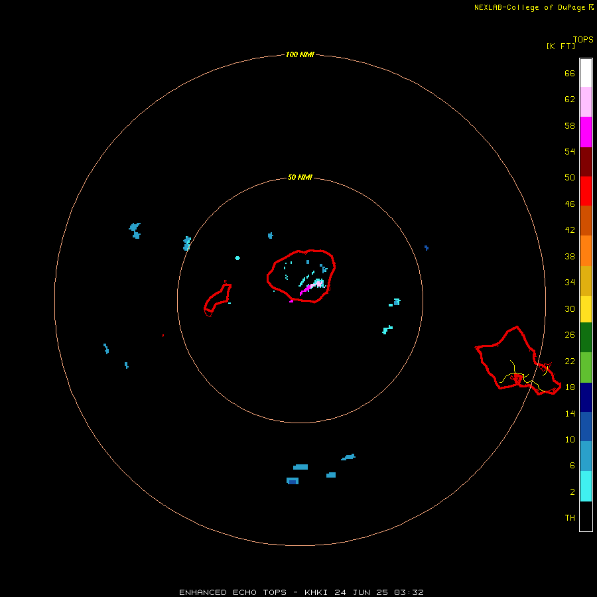Click the legend value 2

click(572, 492)
